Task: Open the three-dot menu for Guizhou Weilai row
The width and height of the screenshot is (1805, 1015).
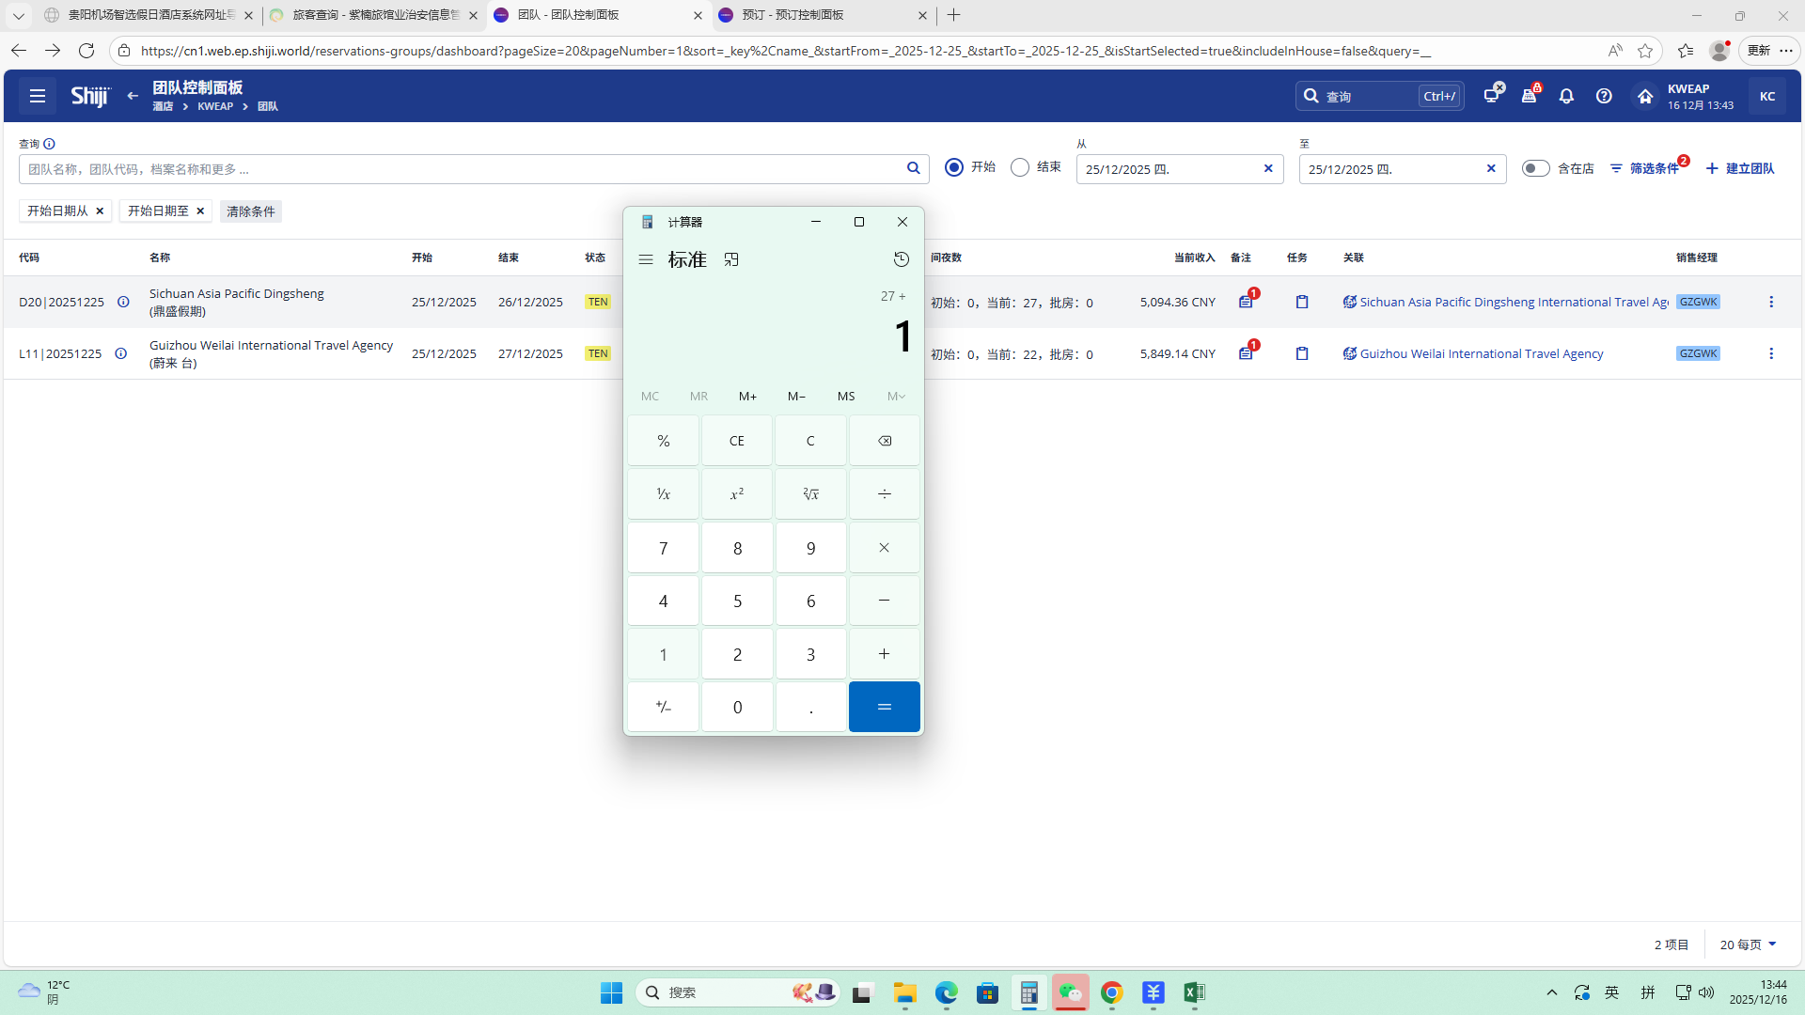Action: pos(1771,354)
